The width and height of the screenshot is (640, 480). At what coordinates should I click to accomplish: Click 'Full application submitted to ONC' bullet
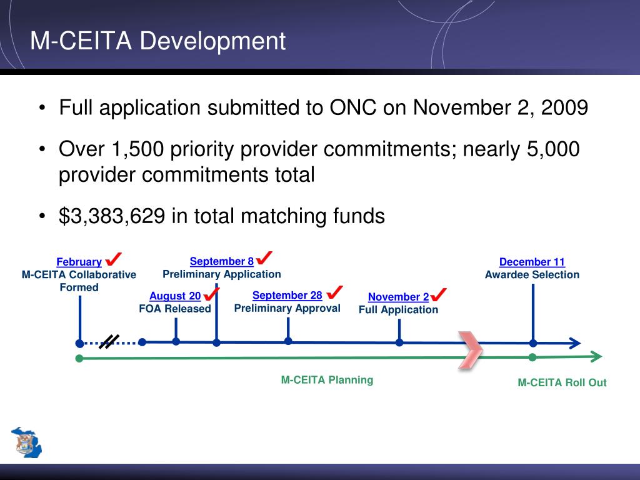coord(323,107)
